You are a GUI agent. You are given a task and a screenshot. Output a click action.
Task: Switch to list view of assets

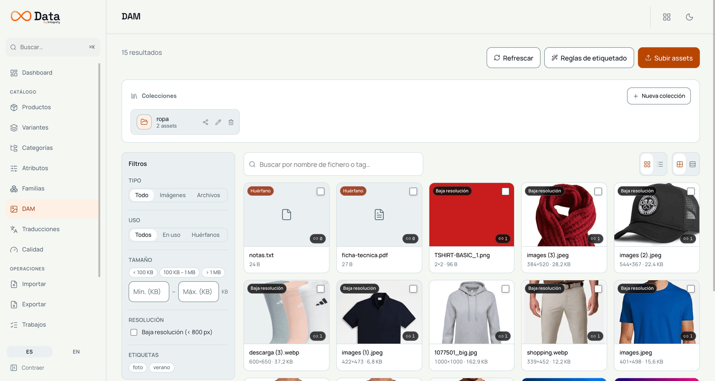pyautogui.click(x=660, y=164)
